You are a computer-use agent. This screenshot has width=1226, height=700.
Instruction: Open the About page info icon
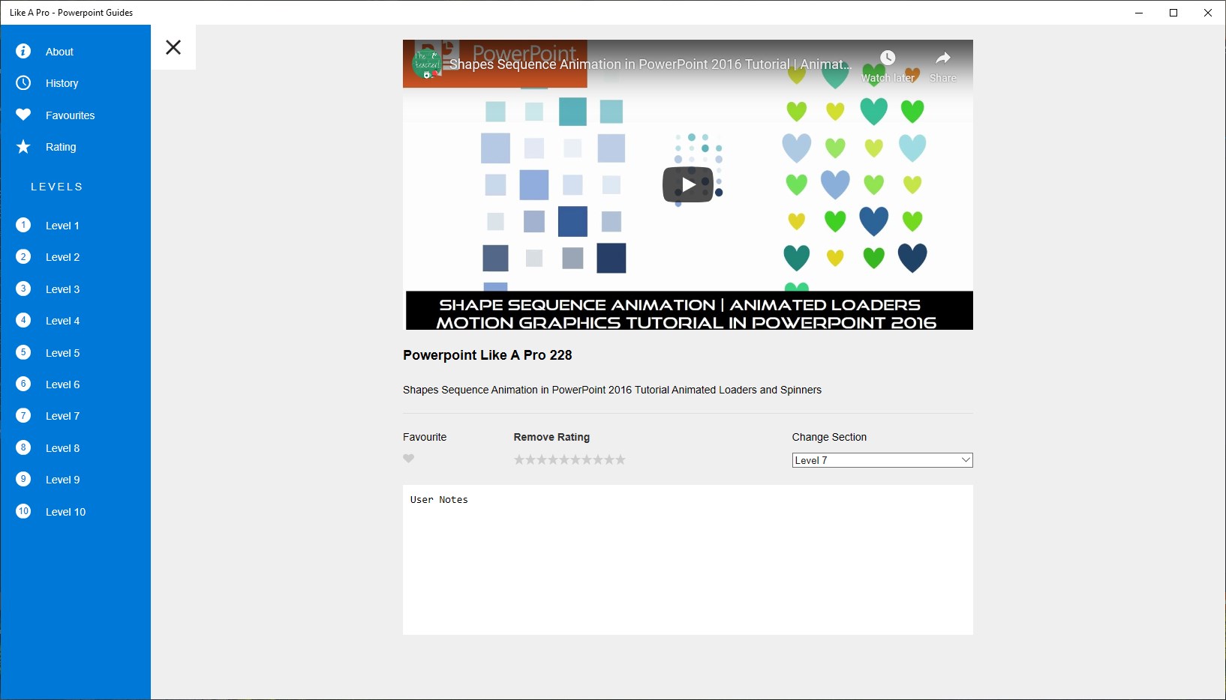tap(23, 51)
